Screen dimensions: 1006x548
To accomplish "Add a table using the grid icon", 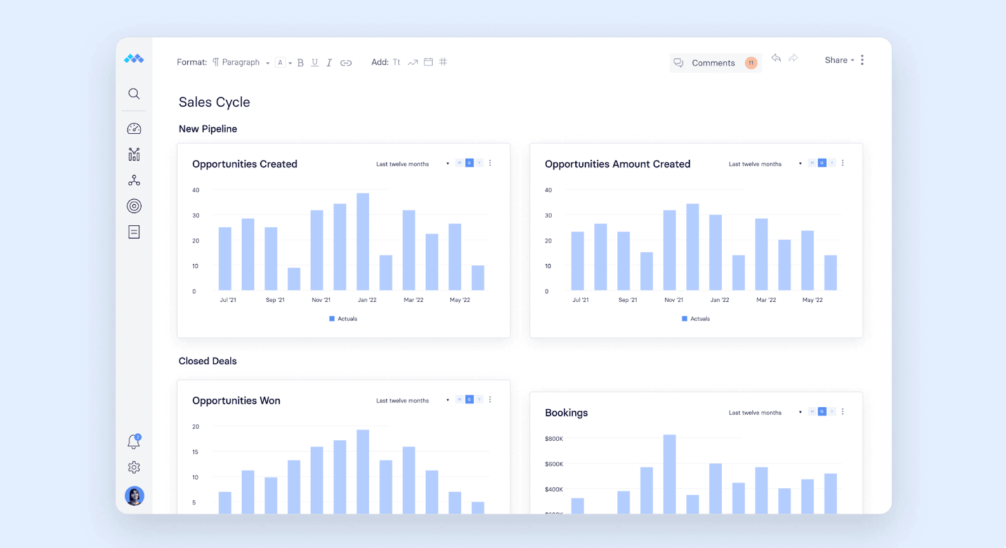I will (x=443, y=62).
